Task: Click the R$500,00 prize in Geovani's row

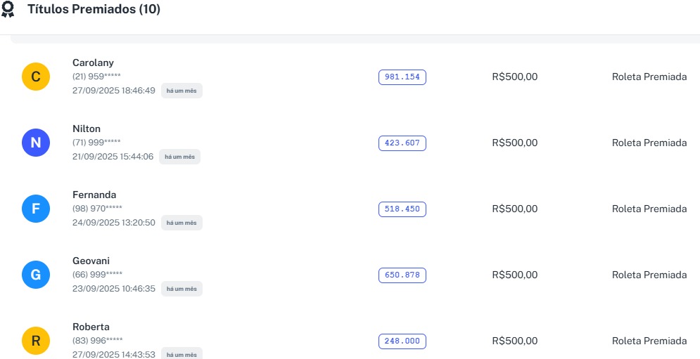Action: pos(514,275)
